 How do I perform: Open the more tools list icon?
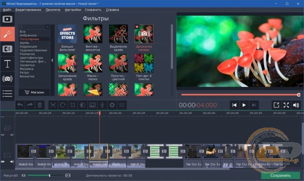(x=8, y=94)
